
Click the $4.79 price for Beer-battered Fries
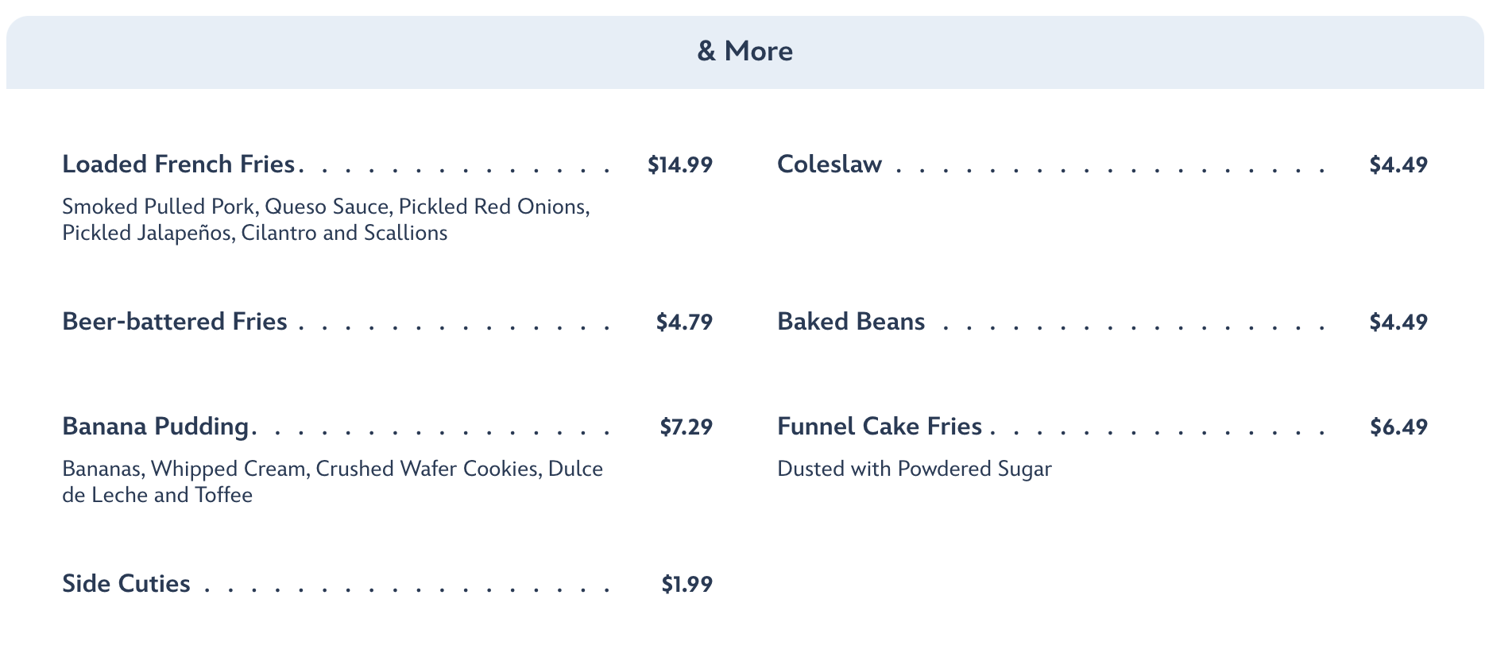(x=684, y=323)
